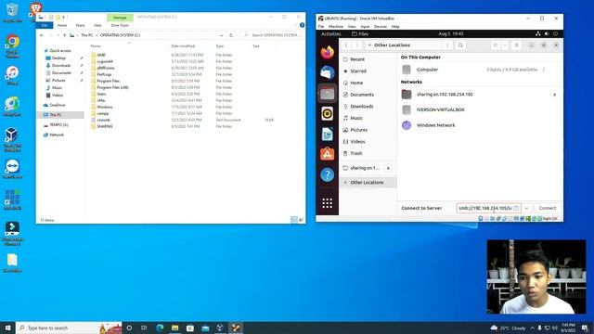Launch Rhythmbox from the Ubuntu dock
The width and height of the screenshot is (594, 334).
click(328, 113)
